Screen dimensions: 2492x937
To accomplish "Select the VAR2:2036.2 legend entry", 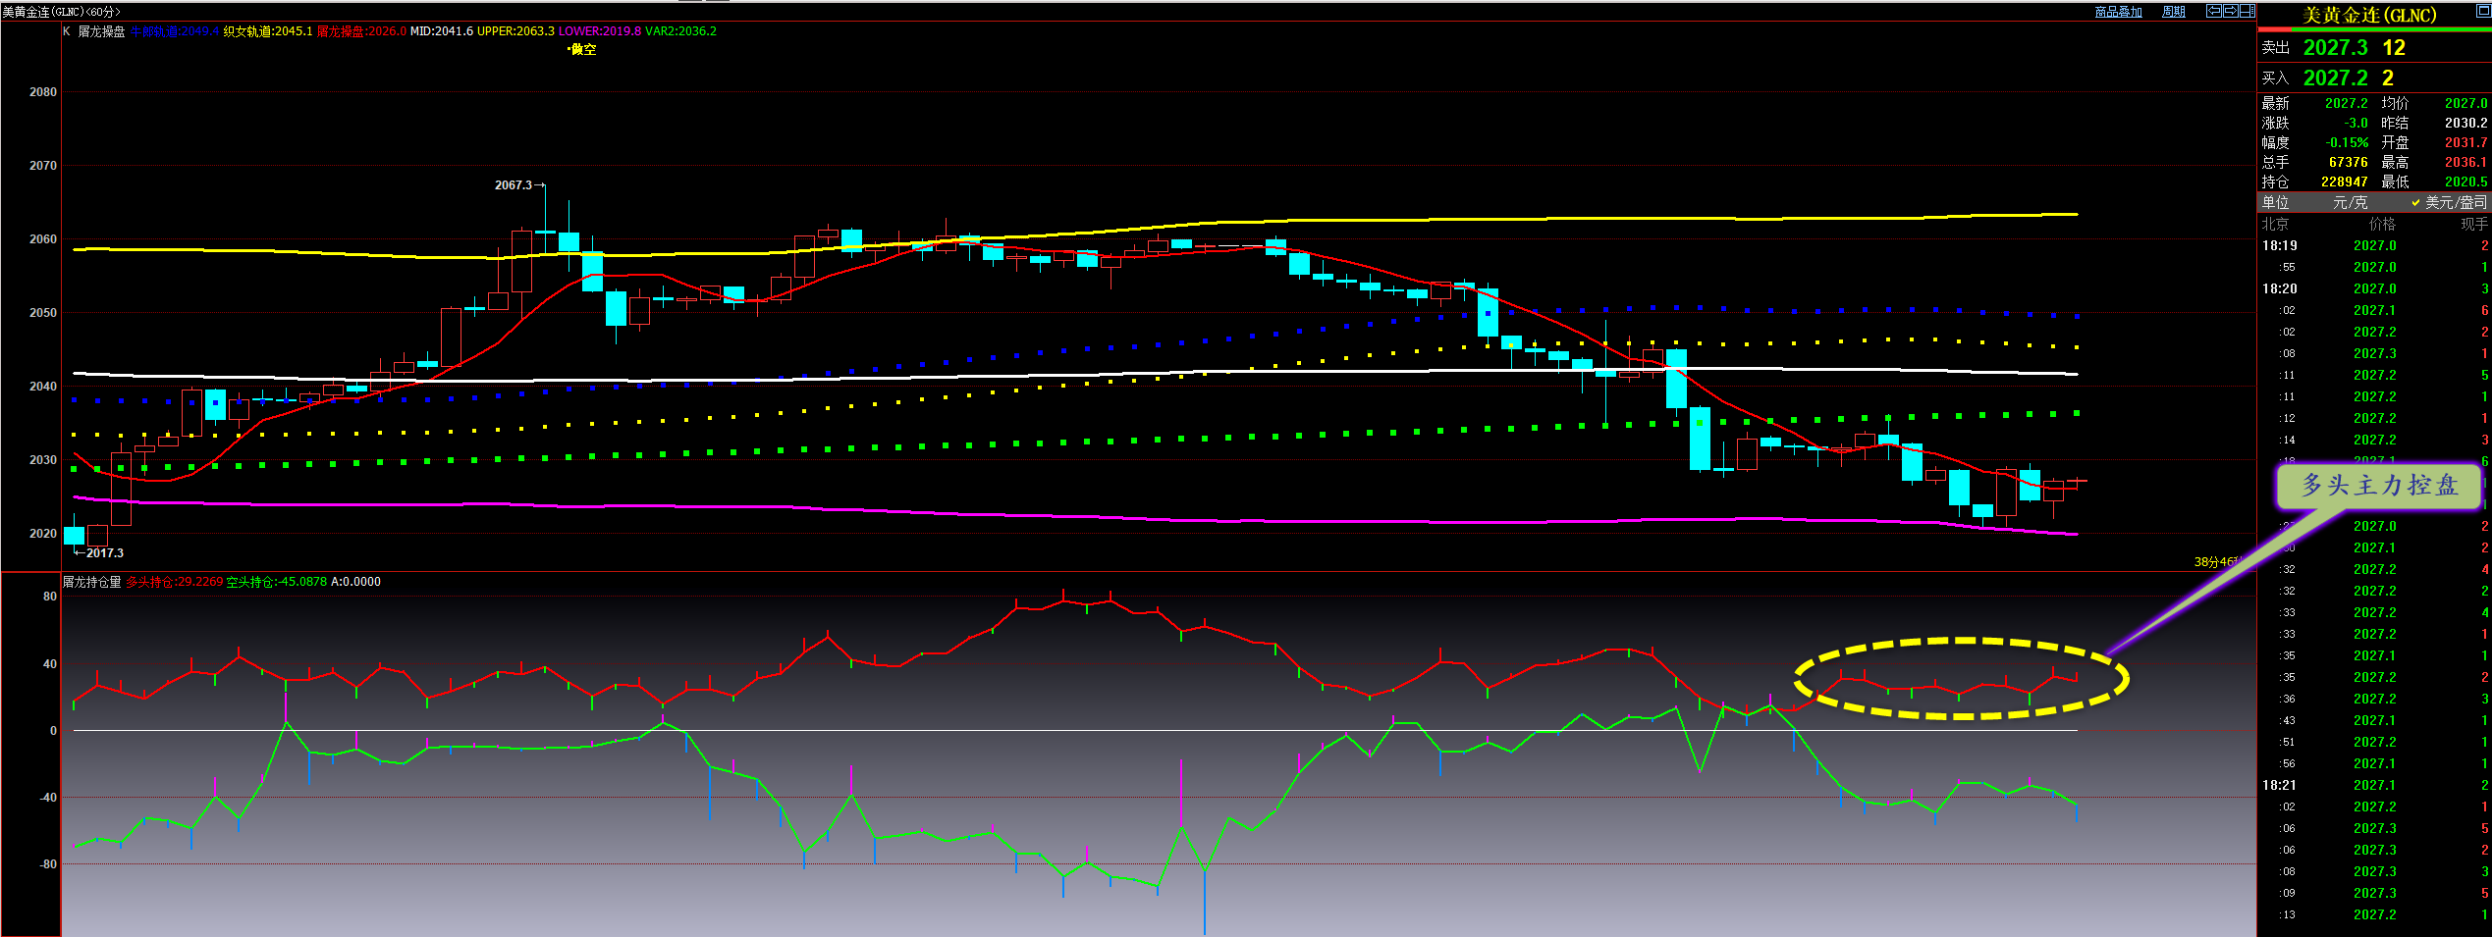I will [x=680, y=31].
